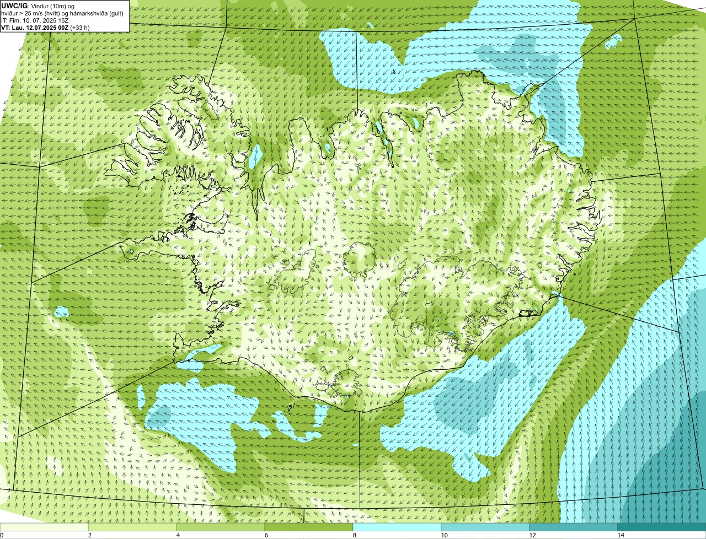Click the legend label '0'
706x539 pixels.
pyautogui.click(x=2, y=535)
